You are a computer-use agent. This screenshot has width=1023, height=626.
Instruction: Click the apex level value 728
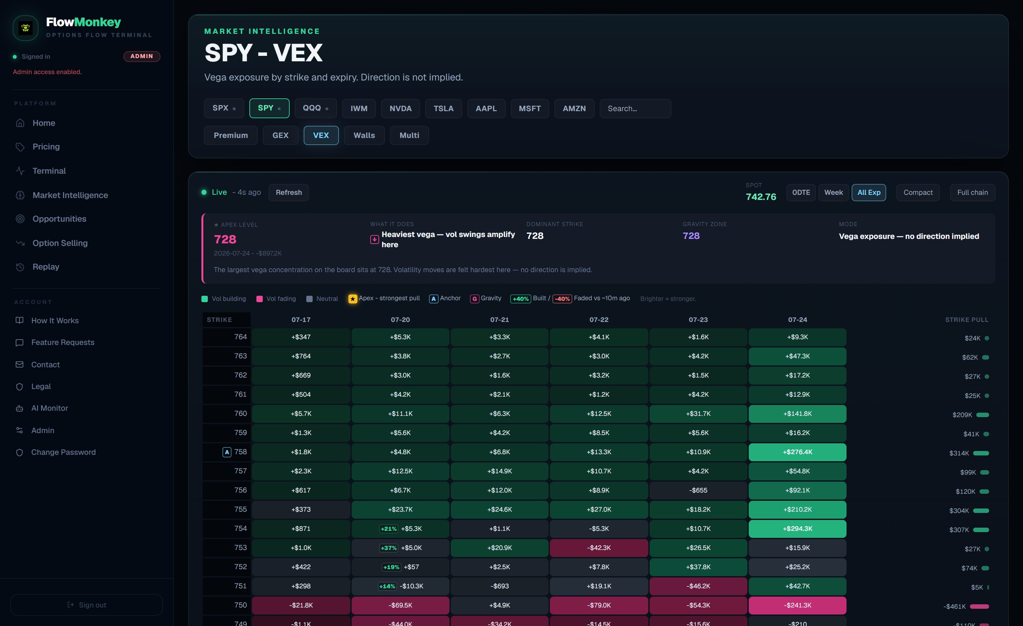coord(225,239)
